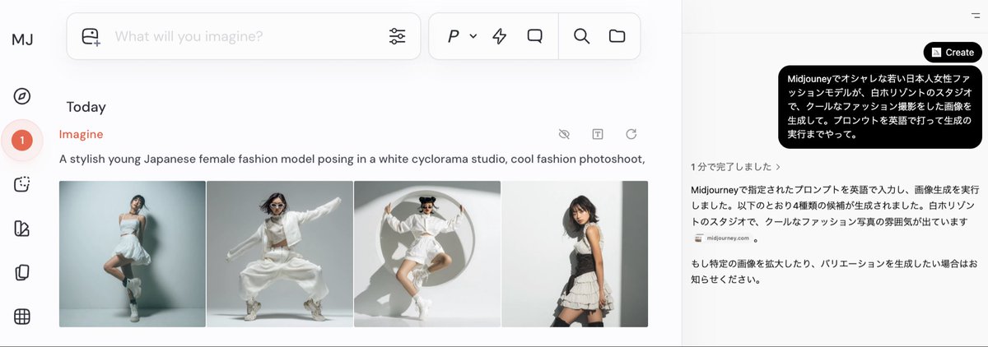
Task: Expand the 1分で完了しました section
Action: click(736, 167)
